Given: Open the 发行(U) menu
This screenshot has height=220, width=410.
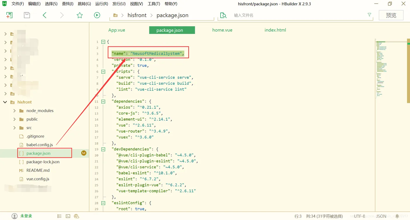Looking at the screenshot, I should (119, 4).
